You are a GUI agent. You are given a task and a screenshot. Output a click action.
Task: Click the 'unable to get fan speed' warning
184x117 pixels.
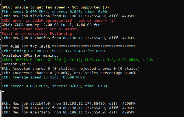pos(55,7)
